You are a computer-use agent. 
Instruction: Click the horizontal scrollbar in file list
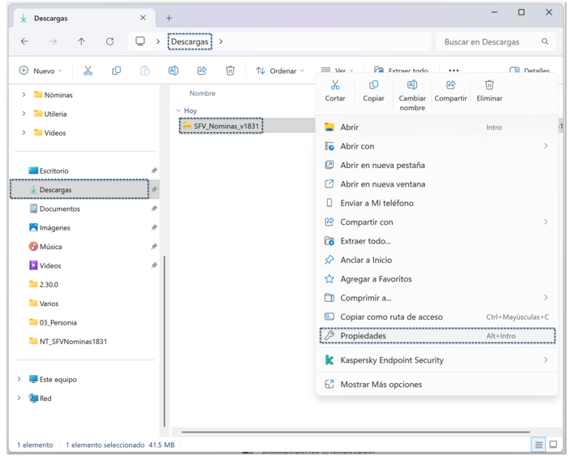(x=355, y=432)
